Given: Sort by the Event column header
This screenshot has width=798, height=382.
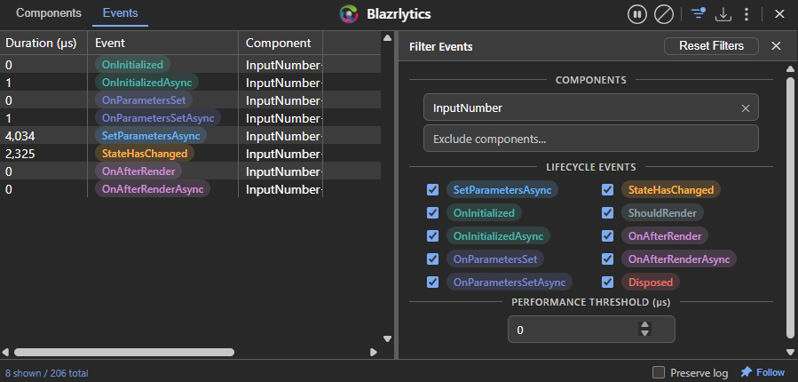Looking at the screenshot, I should 162,44.
